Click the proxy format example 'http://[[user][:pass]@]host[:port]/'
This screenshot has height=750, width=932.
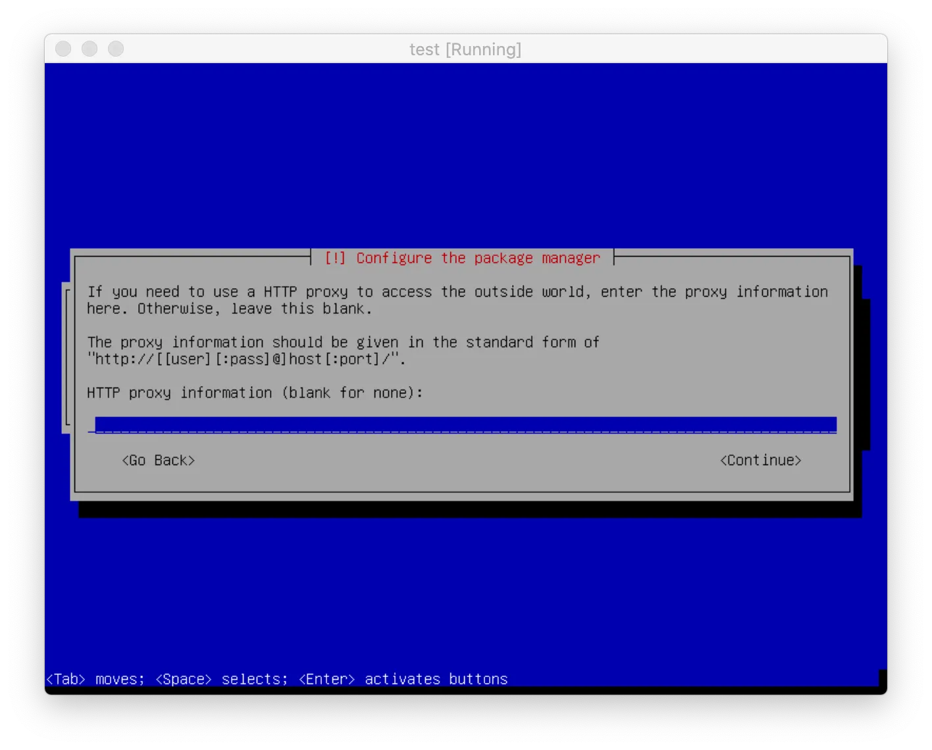[x=246, y=359]
